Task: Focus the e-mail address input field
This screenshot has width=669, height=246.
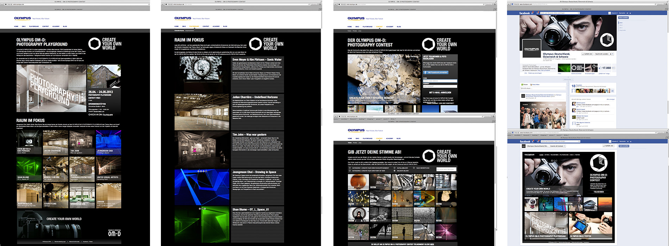Action: pos(440,81)
